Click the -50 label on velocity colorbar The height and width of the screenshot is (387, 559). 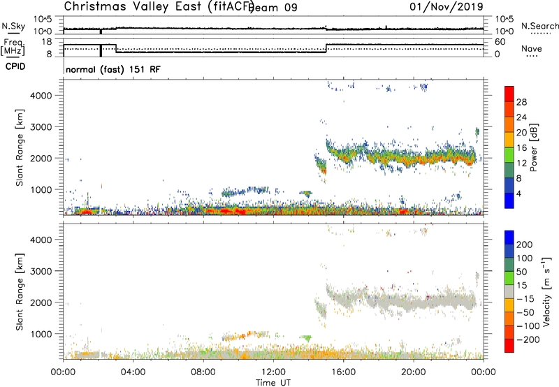pos(525,312)
